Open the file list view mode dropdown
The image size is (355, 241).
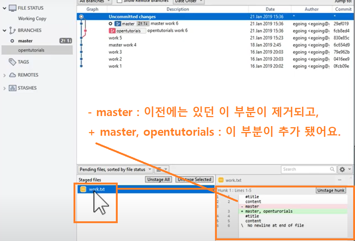click(162, 169)
